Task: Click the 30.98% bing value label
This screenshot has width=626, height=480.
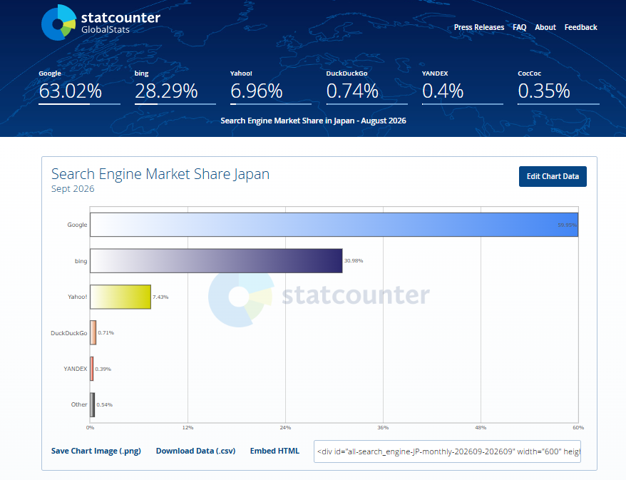Action: (354, 261)
